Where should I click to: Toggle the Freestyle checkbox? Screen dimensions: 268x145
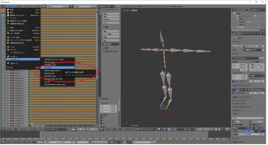pos(235,142)
